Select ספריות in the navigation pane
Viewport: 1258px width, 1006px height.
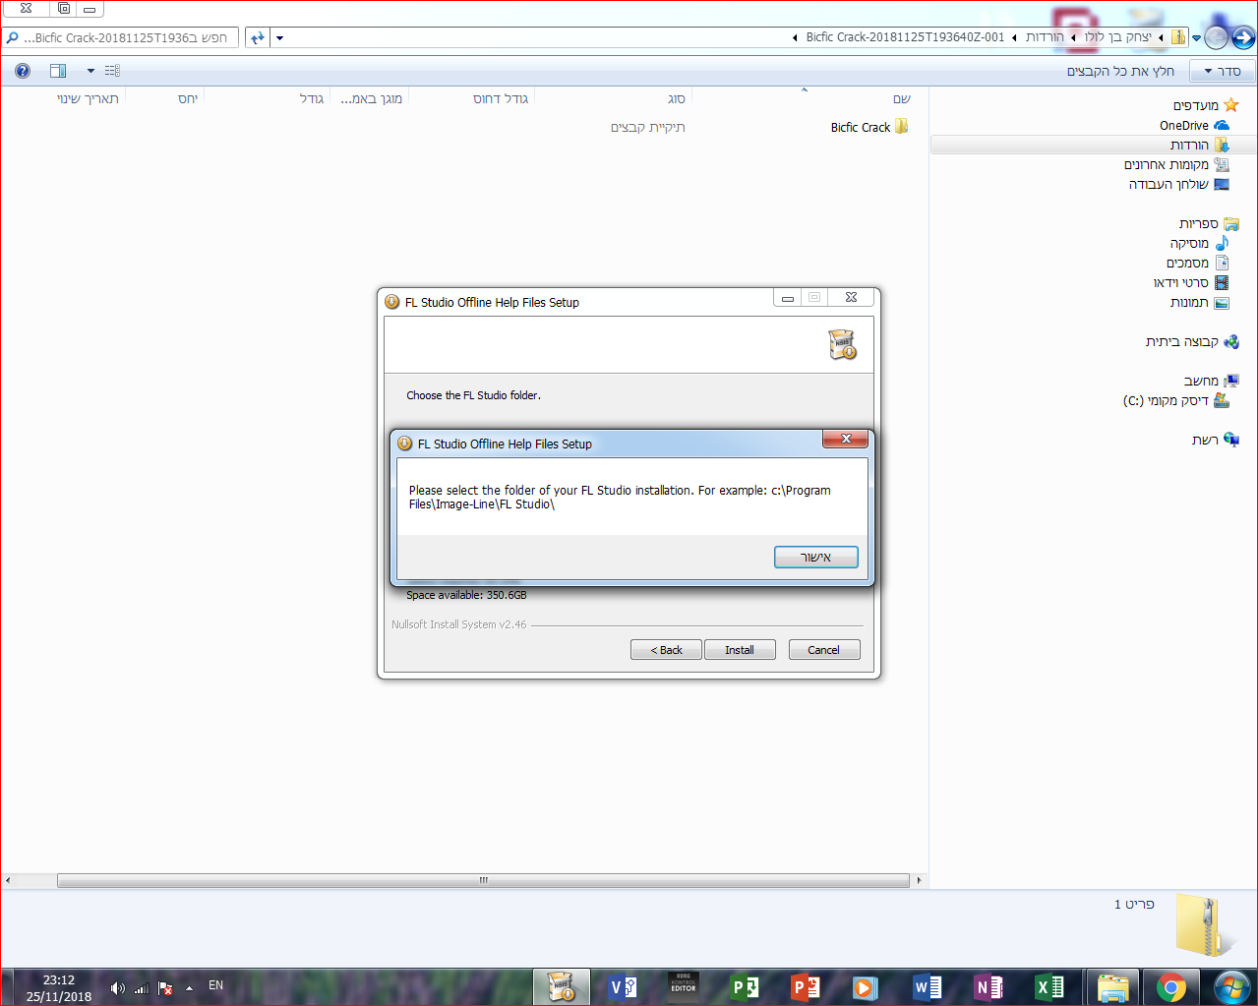click(x=1209, y=223)
